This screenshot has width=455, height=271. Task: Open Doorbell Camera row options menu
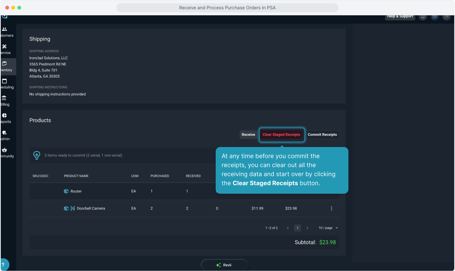click(x=331, y=208)
